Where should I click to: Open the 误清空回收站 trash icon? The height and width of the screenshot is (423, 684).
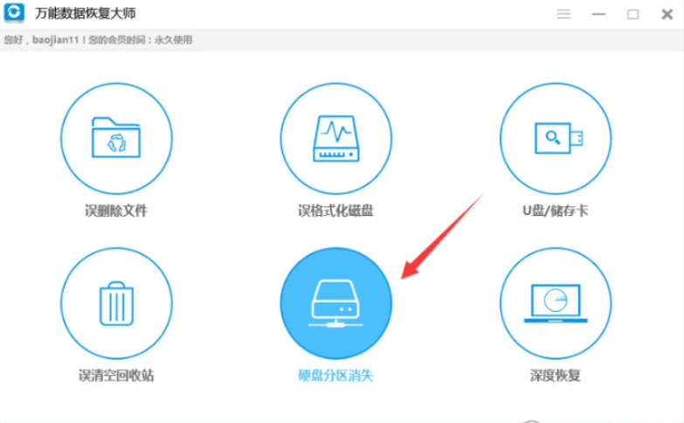click(116, 303)
